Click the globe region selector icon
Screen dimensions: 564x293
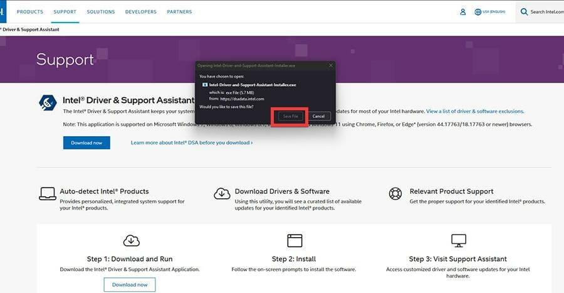(x=478, y=12)
